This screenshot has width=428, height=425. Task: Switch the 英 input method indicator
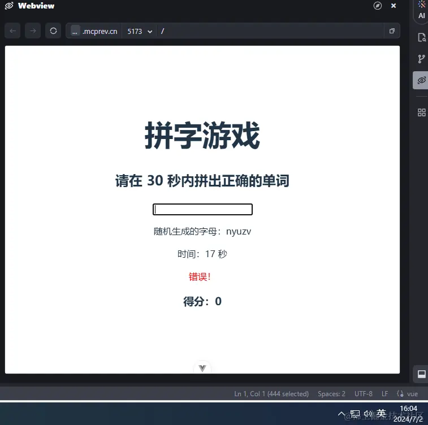point(381,414)
